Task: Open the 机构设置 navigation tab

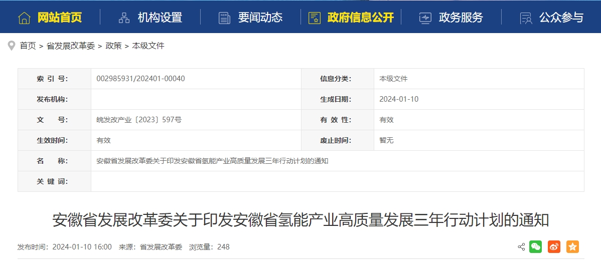Action: pos(160,18)
